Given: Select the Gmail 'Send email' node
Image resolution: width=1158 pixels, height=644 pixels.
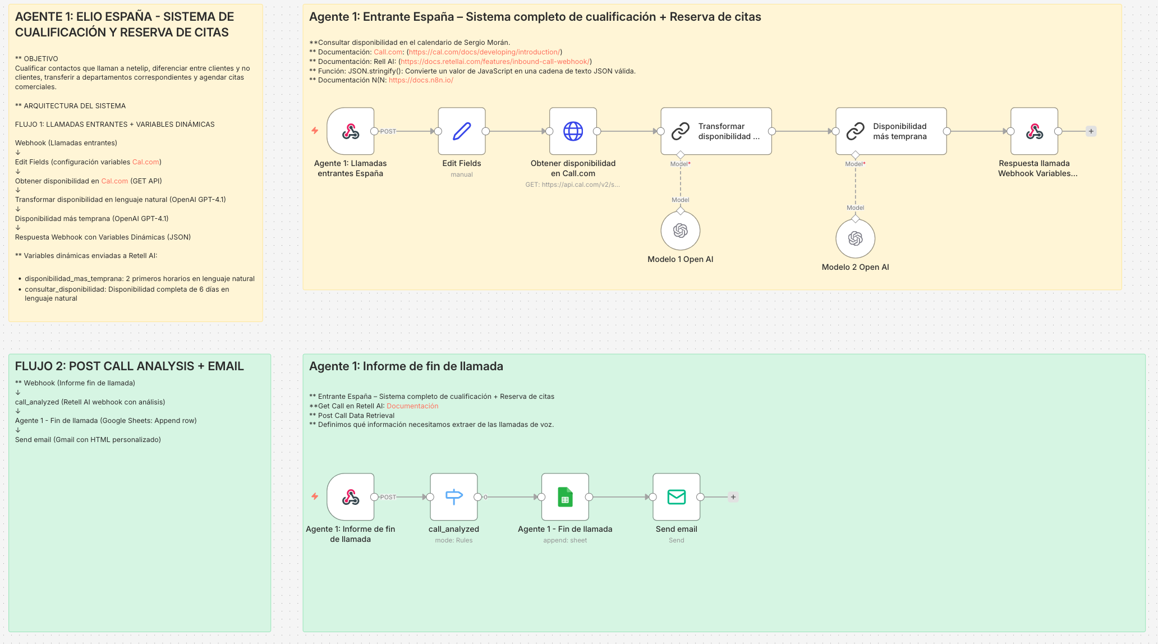Looking at the screenshot, I should [x=676, y=496].
